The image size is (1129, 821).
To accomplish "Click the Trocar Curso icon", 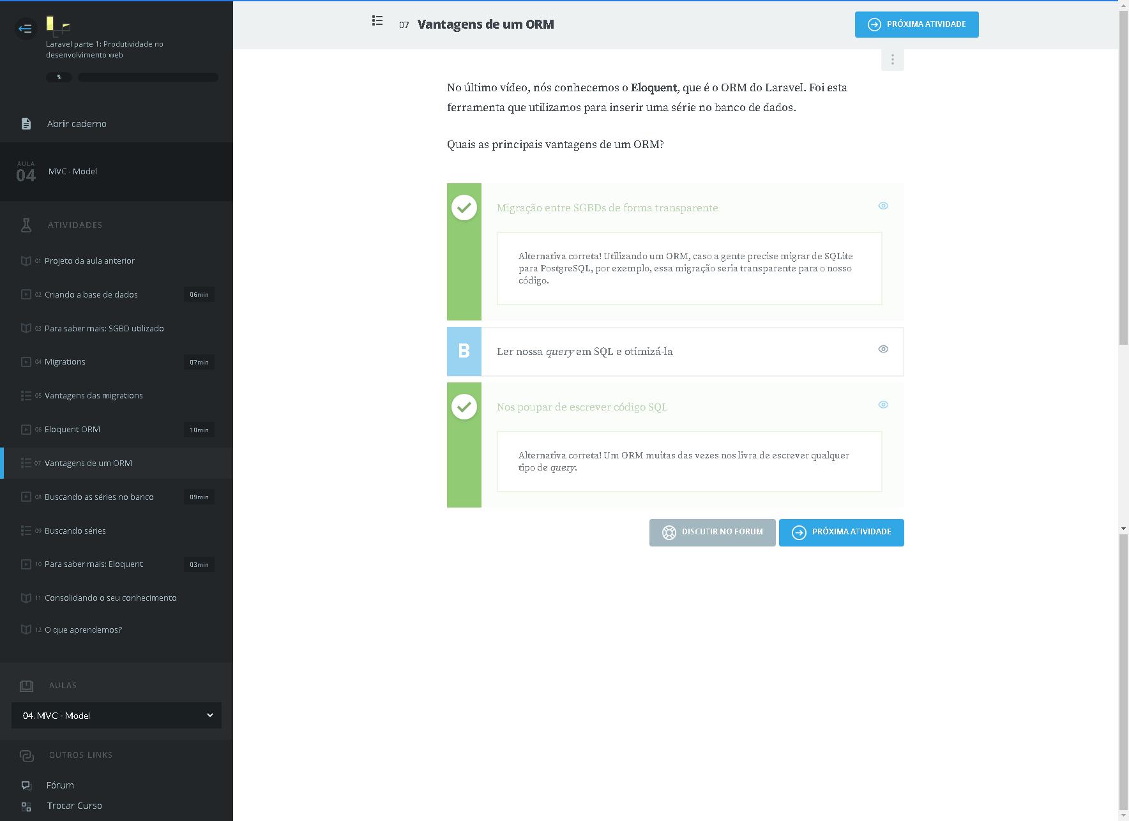I will pos(26,806).
